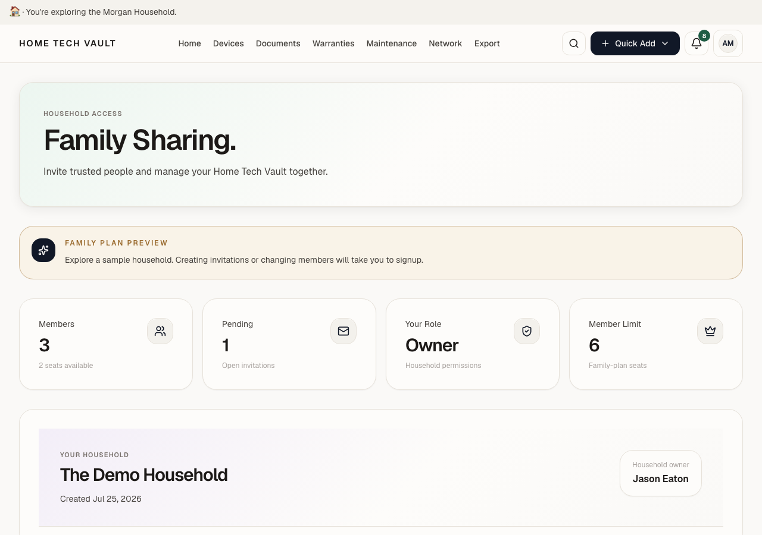The image size is (762, 535).
Task: Click the "HOUSEHOLD ACCESS" label
Action: coord(83,114)
